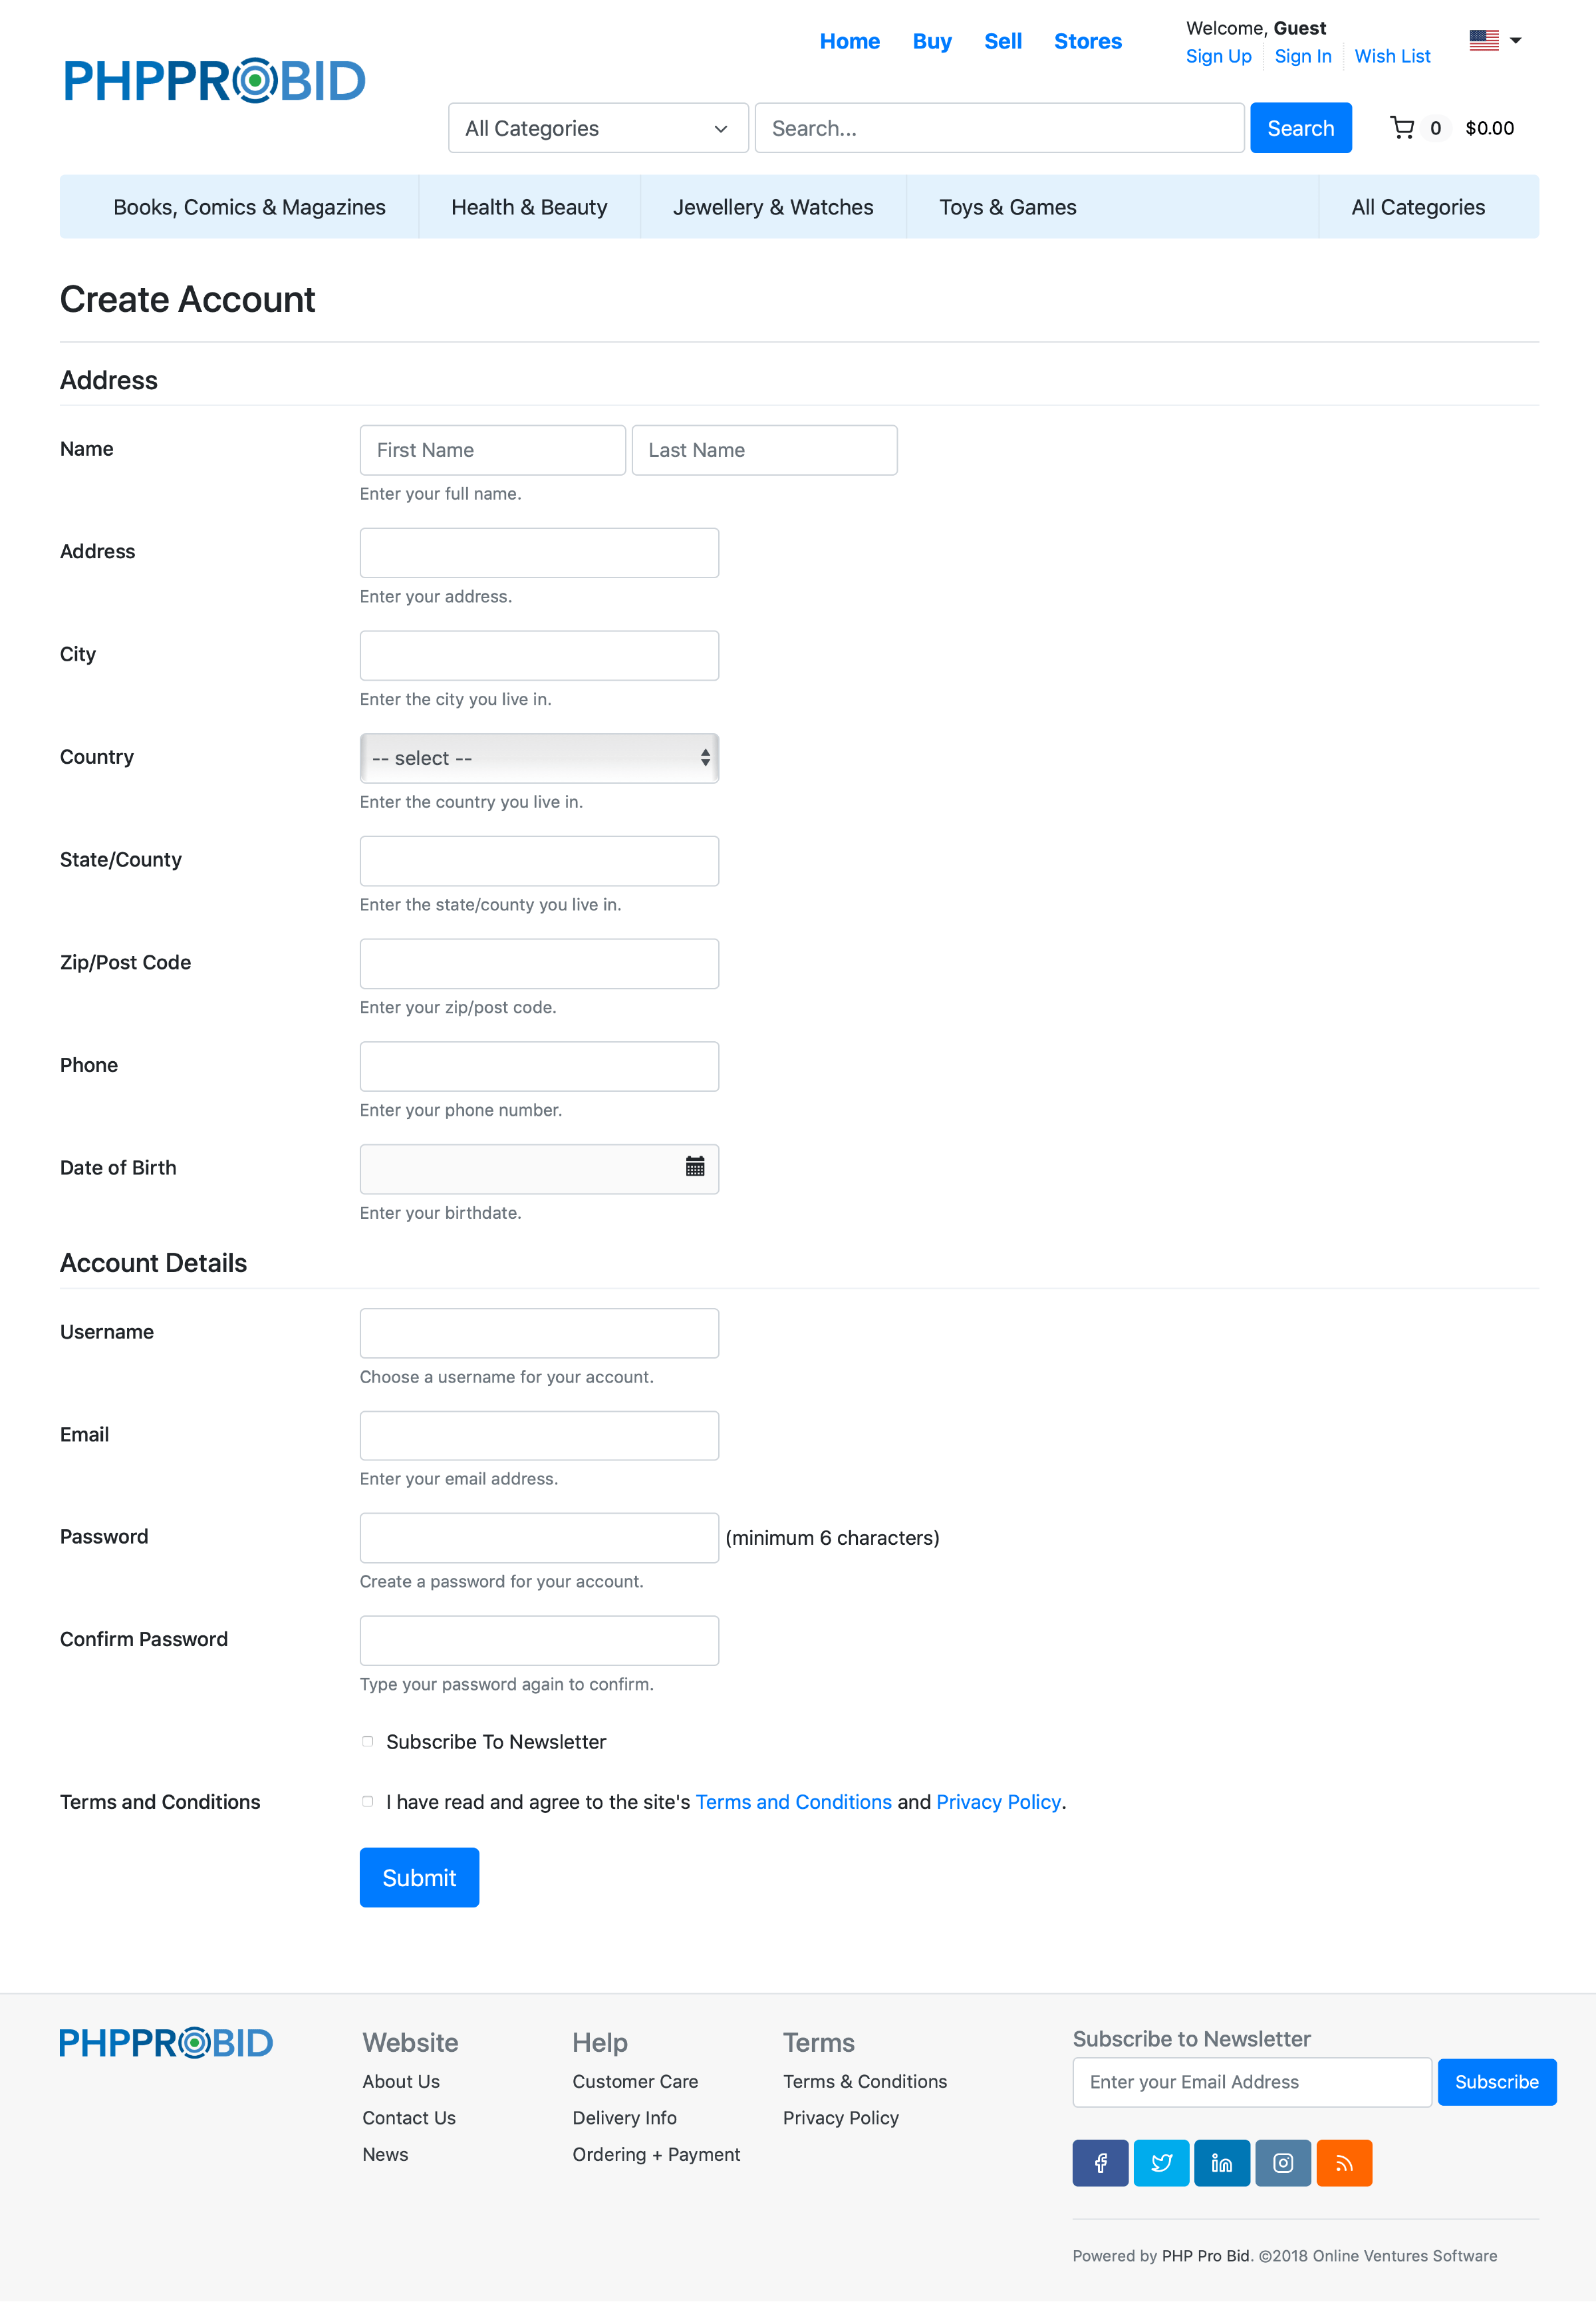Click the Username input field

coord(539,1333)
